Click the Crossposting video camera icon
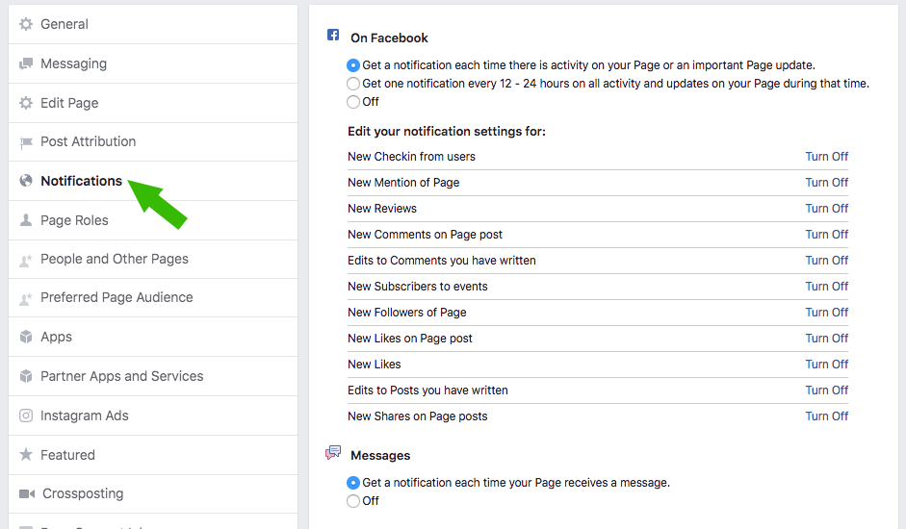Image resolution: width=906 pixels, height=529 pixels. click(x=27, y=493)
